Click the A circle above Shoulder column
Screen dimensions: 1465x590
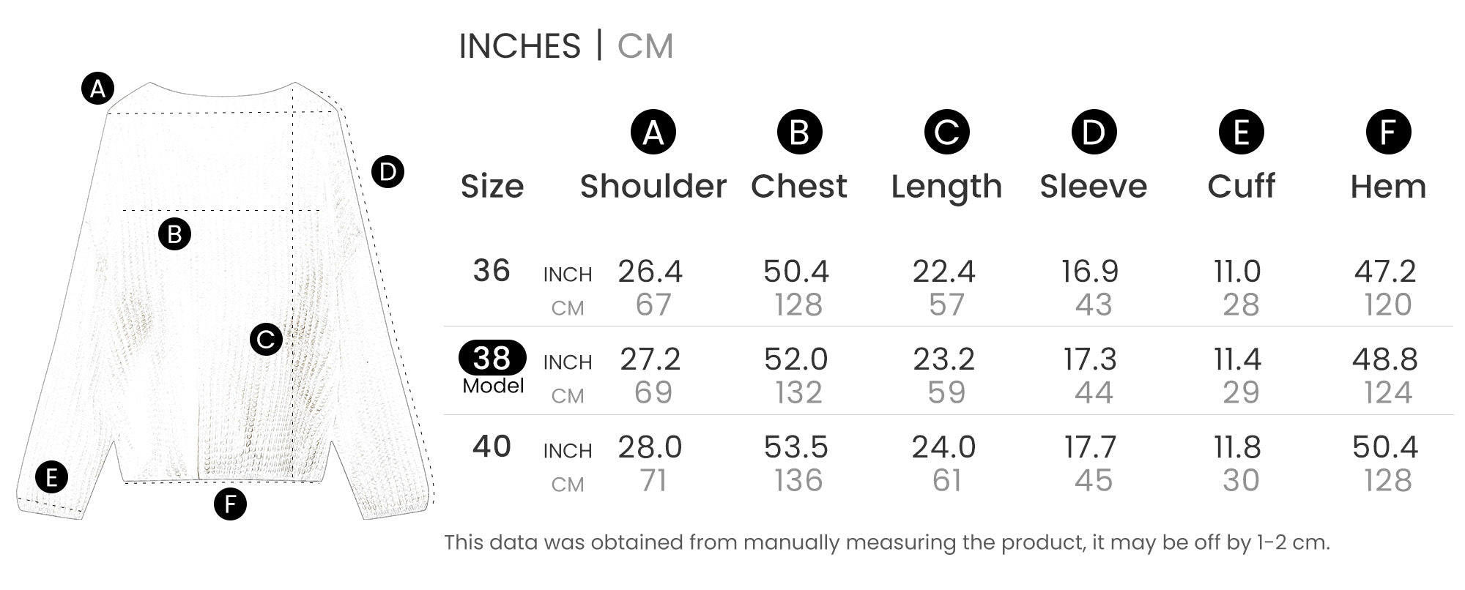click(653, 132)
